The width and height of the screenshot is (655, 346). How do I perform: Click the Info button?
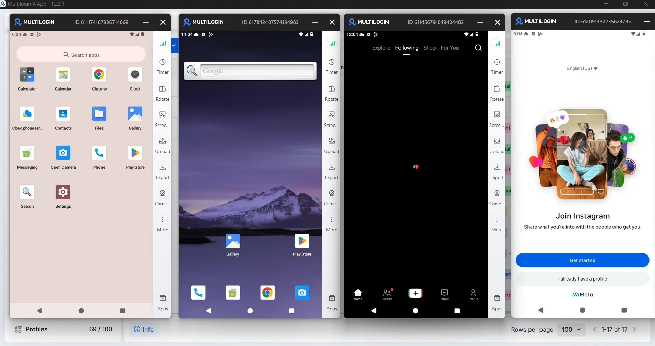[144, 329]
